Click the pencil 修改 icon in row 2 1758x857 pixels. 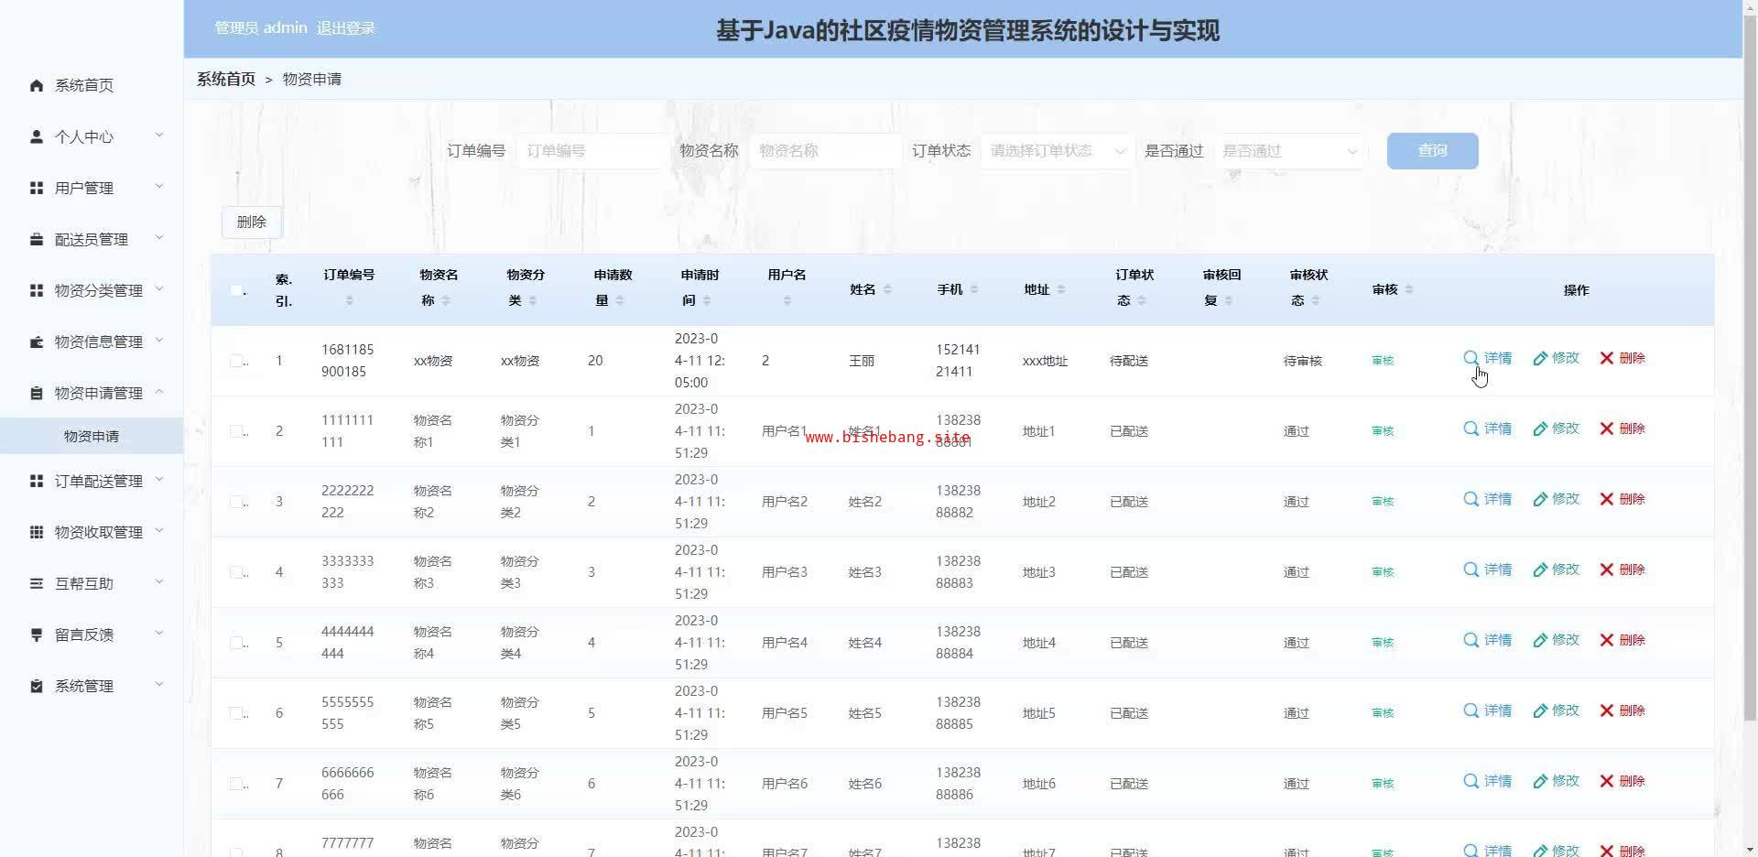1540,428
